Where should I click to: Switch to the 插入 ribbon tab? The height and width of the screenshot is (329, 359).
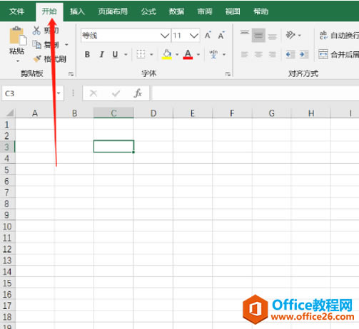tap(77, 11)
